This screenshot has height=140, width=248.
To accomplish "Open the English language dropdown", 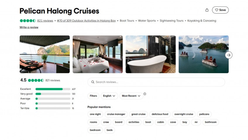I will pos(109,96).
